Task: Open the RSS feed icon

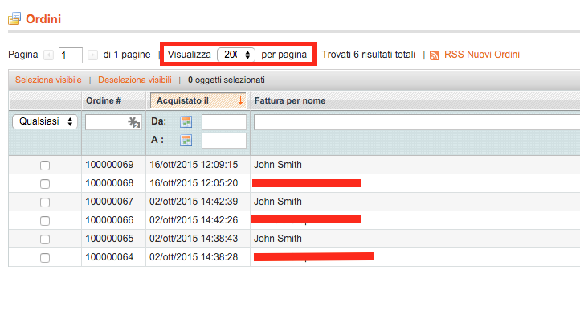Action: point(435,55)
